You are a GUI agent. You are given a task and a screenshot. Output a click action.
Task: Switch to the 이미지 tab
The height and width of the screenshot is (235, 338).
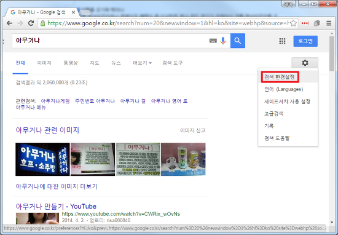coord(44,63)
